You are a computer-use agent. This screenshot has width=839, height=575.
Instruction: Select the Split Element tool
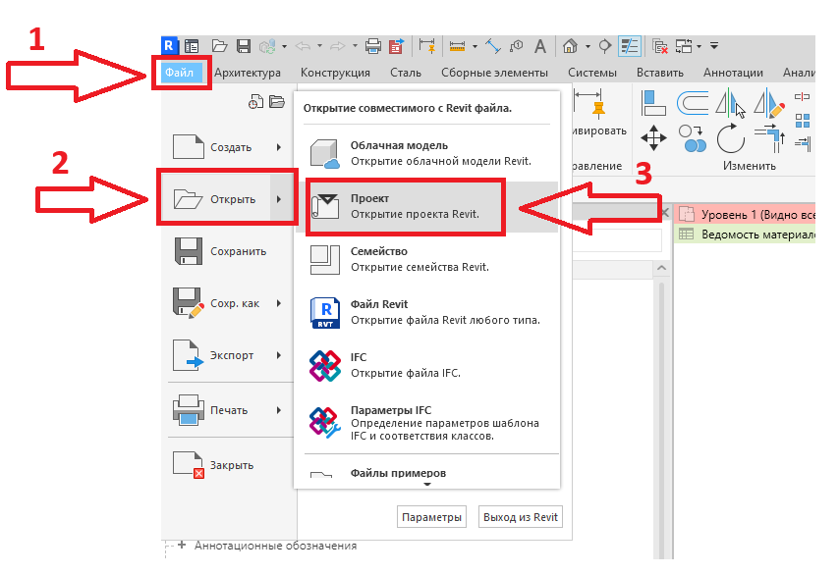pos(802,97)
